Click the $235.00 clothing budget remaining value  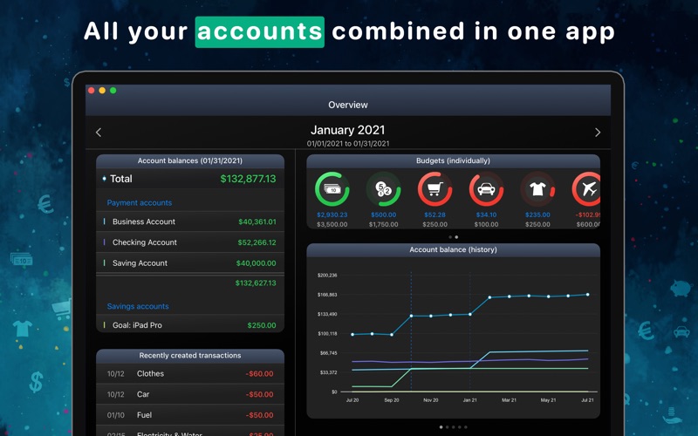coord(537,215)
